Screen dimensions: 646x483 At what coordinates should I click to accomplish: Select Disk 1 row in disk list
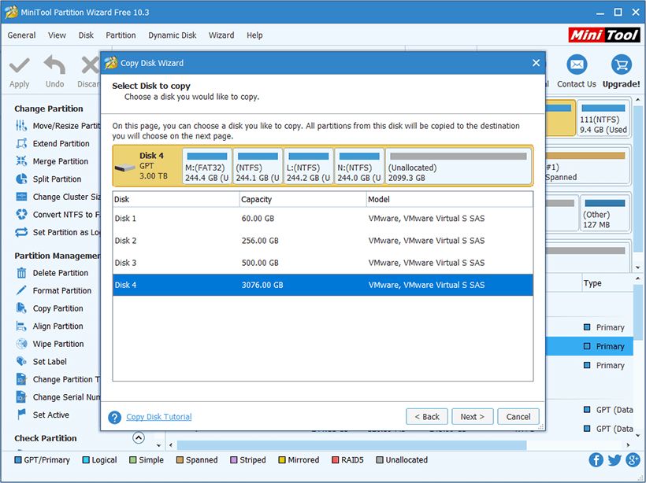(x=322, y=219)
